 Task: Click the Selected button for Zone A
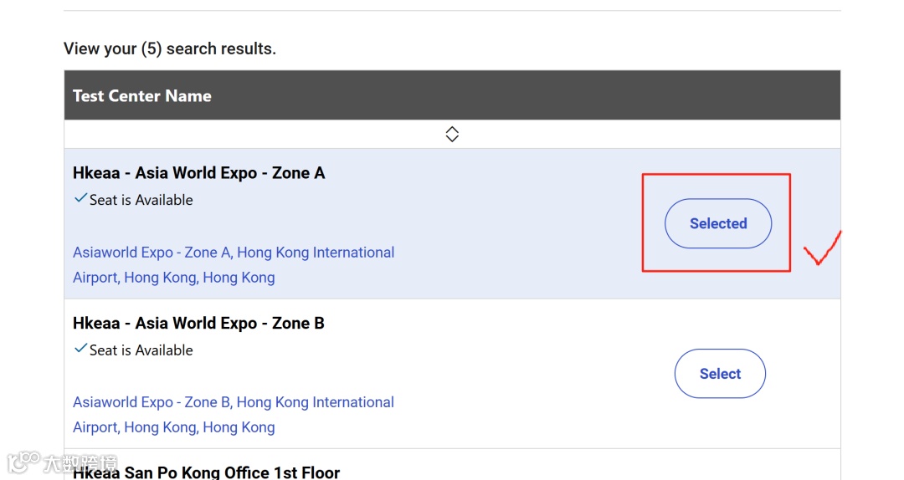[x=718, y=223]
